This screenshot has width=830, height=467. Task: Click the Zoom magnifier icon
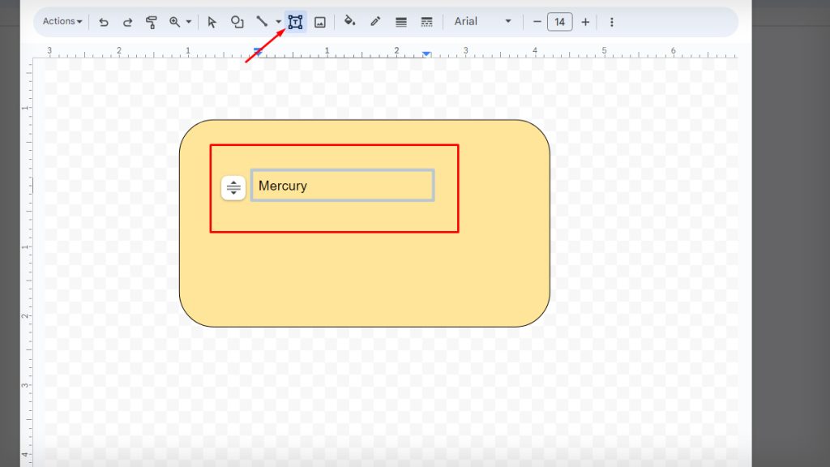(x=174, y=22)
